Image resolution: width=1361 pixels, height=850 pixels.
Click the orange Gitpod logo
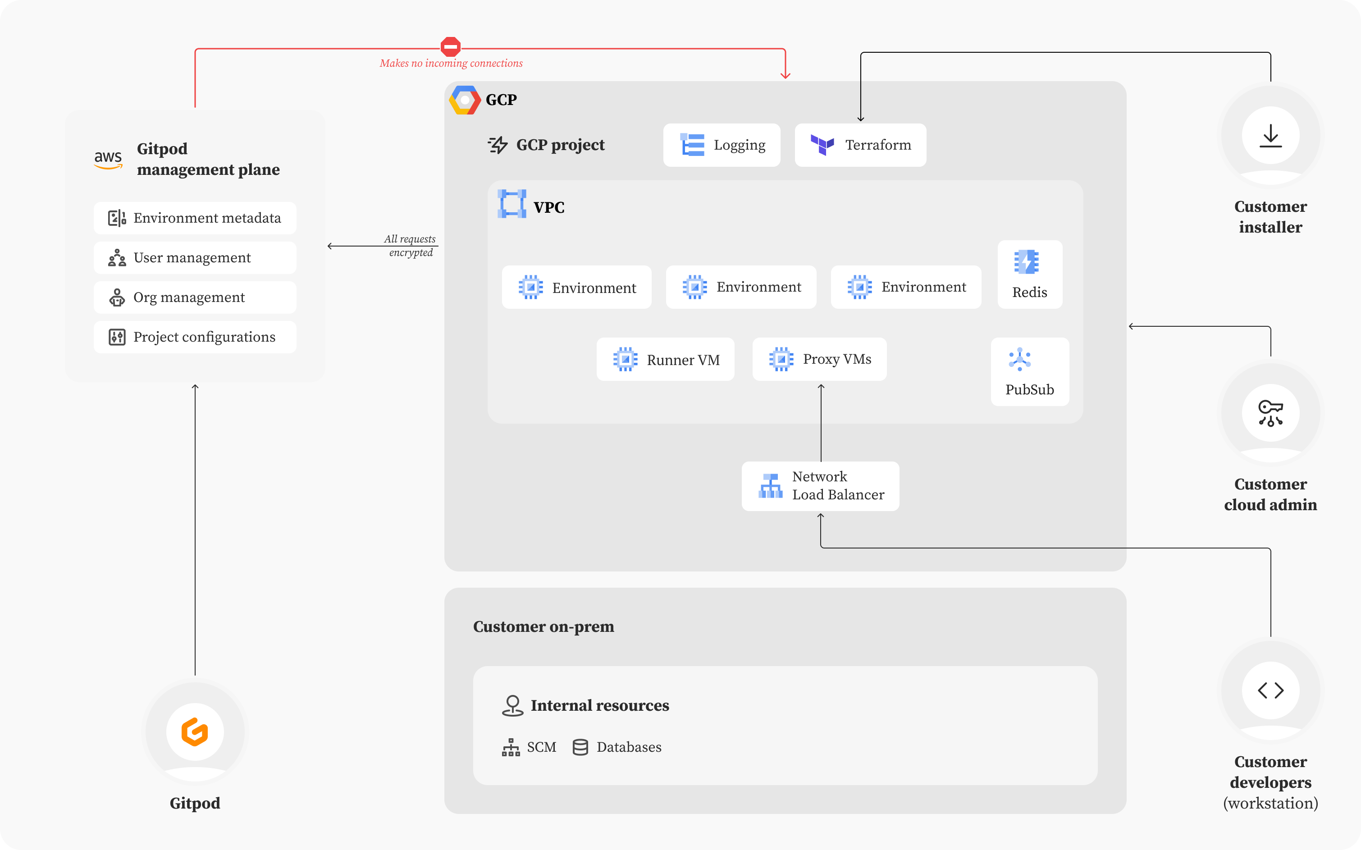195,731
